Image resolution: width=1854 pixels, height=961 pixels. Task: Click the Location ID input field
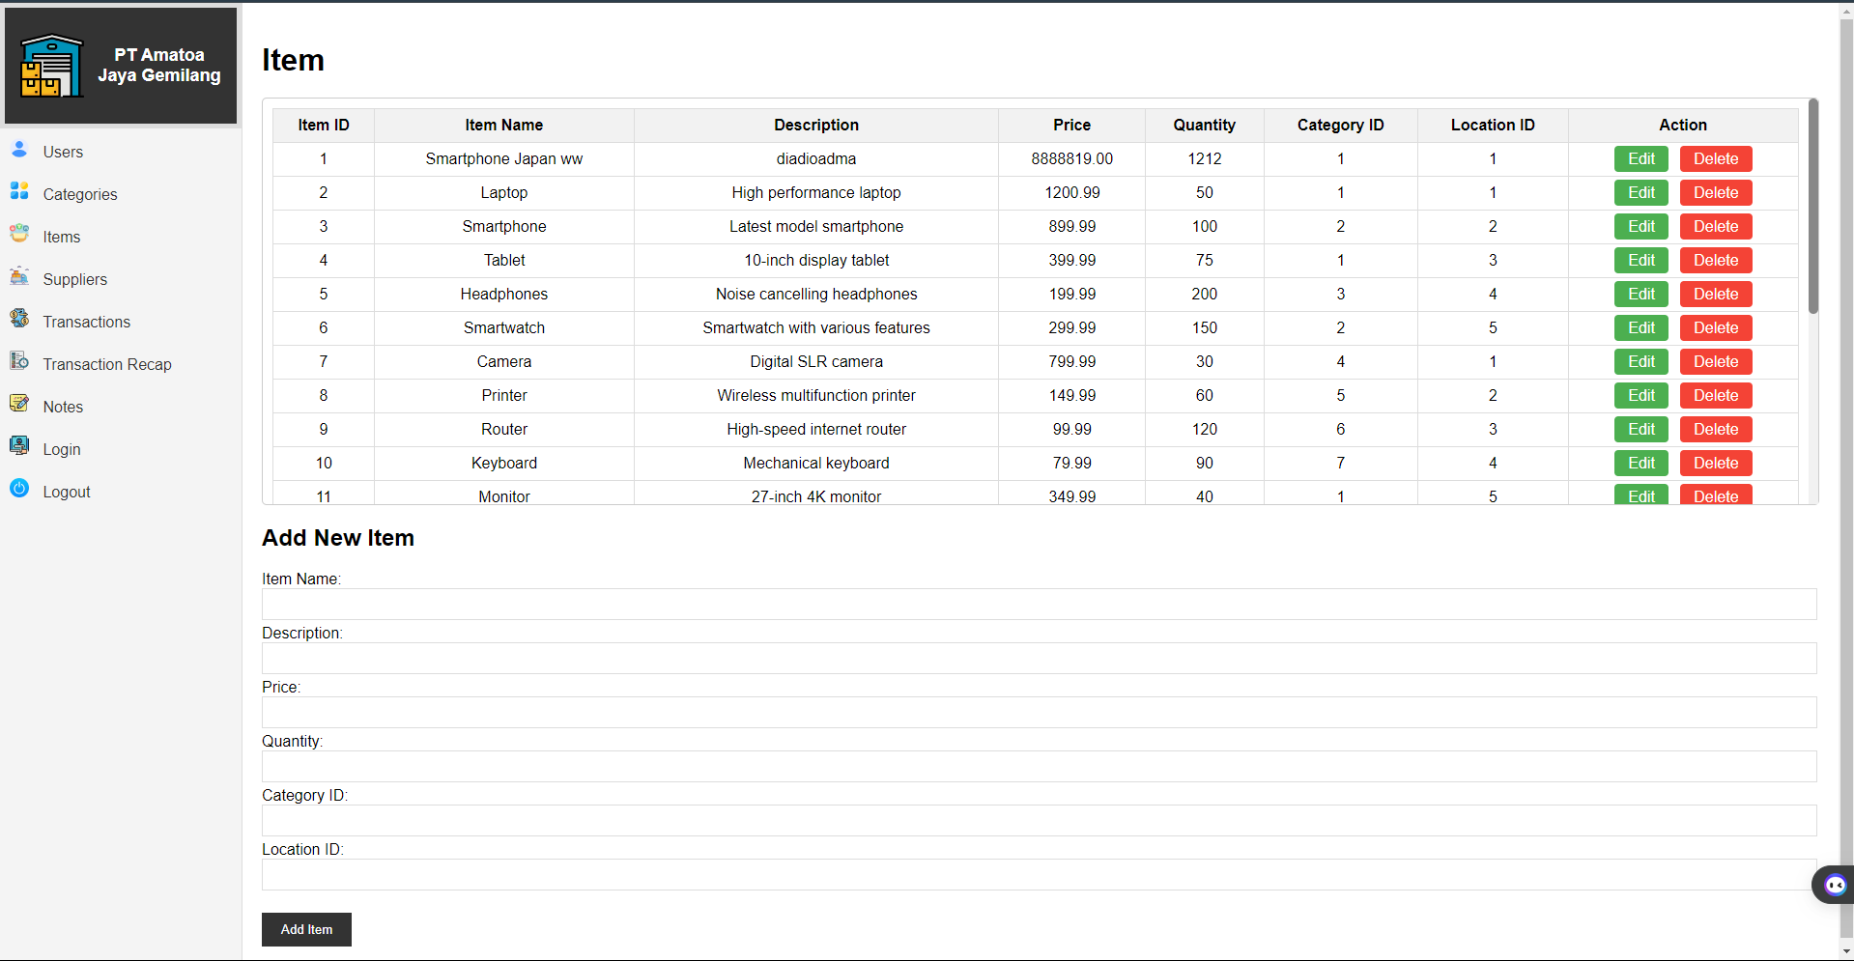1039,875
